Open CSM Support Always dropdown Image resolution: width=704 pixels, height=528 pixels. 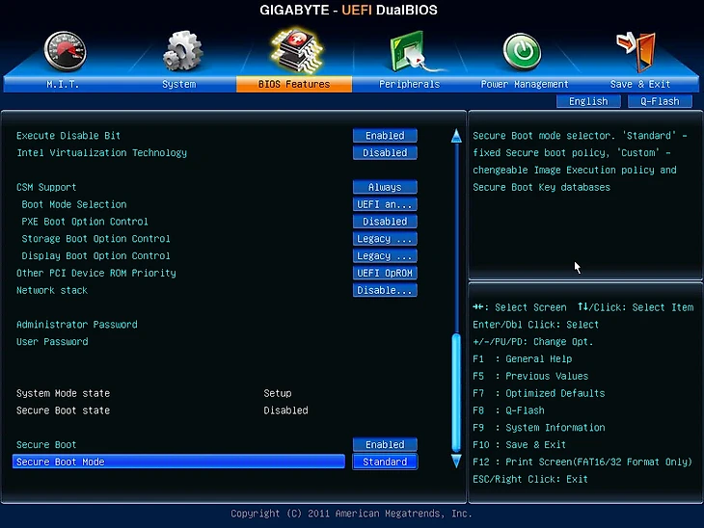pos(385,187)
